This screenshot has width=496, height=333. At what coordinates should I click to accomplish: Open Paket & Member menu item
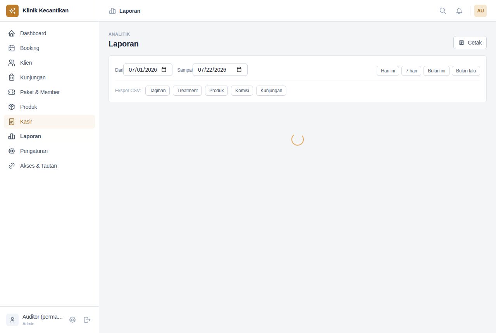coord(49,92)
